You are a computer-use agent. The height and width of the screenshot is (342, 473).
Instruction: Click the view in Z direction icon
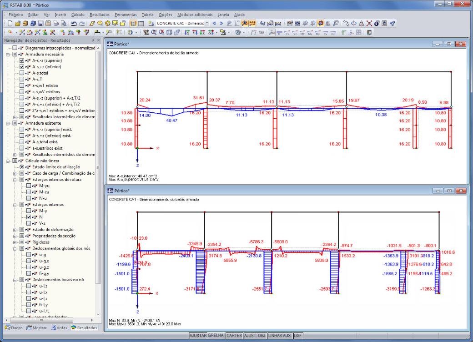coord(202,32)
